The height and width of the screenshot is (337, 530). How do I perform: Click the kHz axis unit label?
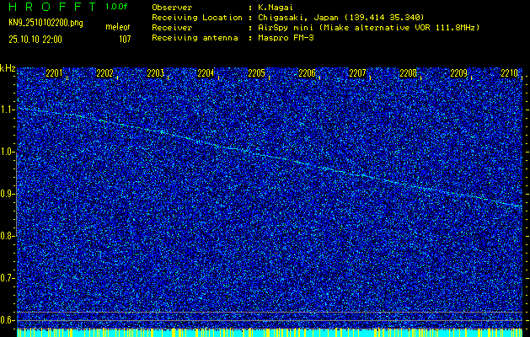point(8,68)
